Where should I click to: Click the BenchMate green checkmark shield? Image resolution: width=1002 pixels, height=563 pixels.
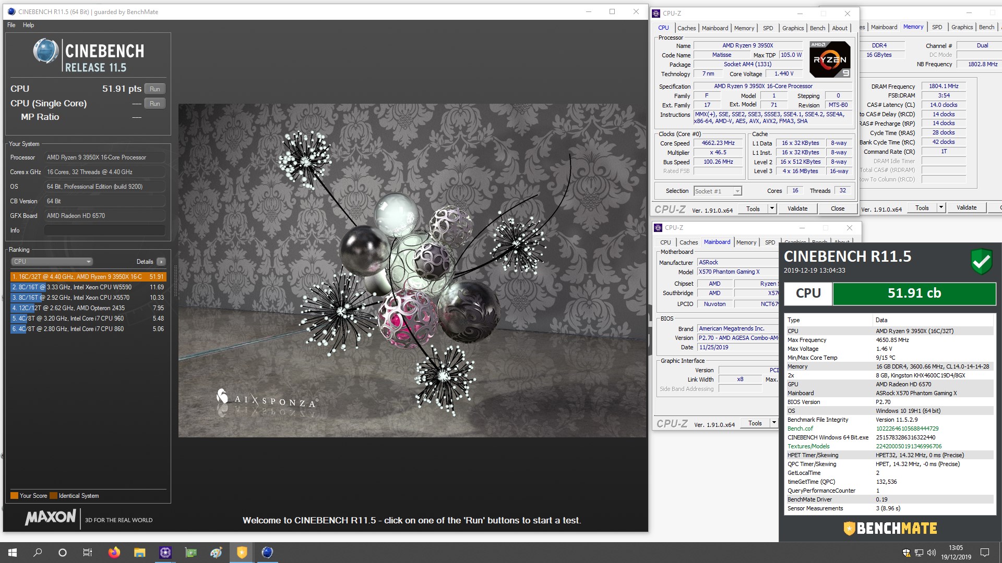[981, 261]
